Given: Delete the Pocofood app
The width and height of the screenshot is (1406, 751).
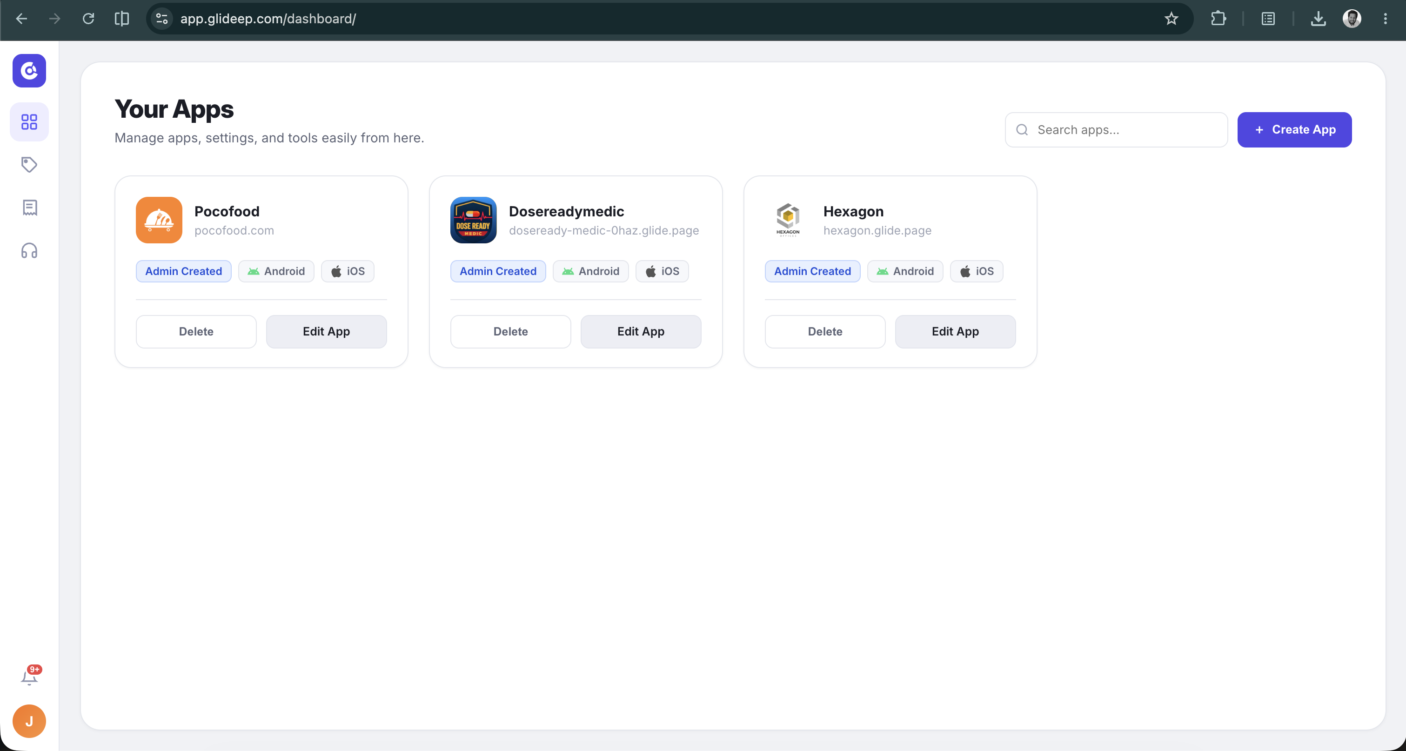Looking at the screenshot, I should [x=196, y=332].
